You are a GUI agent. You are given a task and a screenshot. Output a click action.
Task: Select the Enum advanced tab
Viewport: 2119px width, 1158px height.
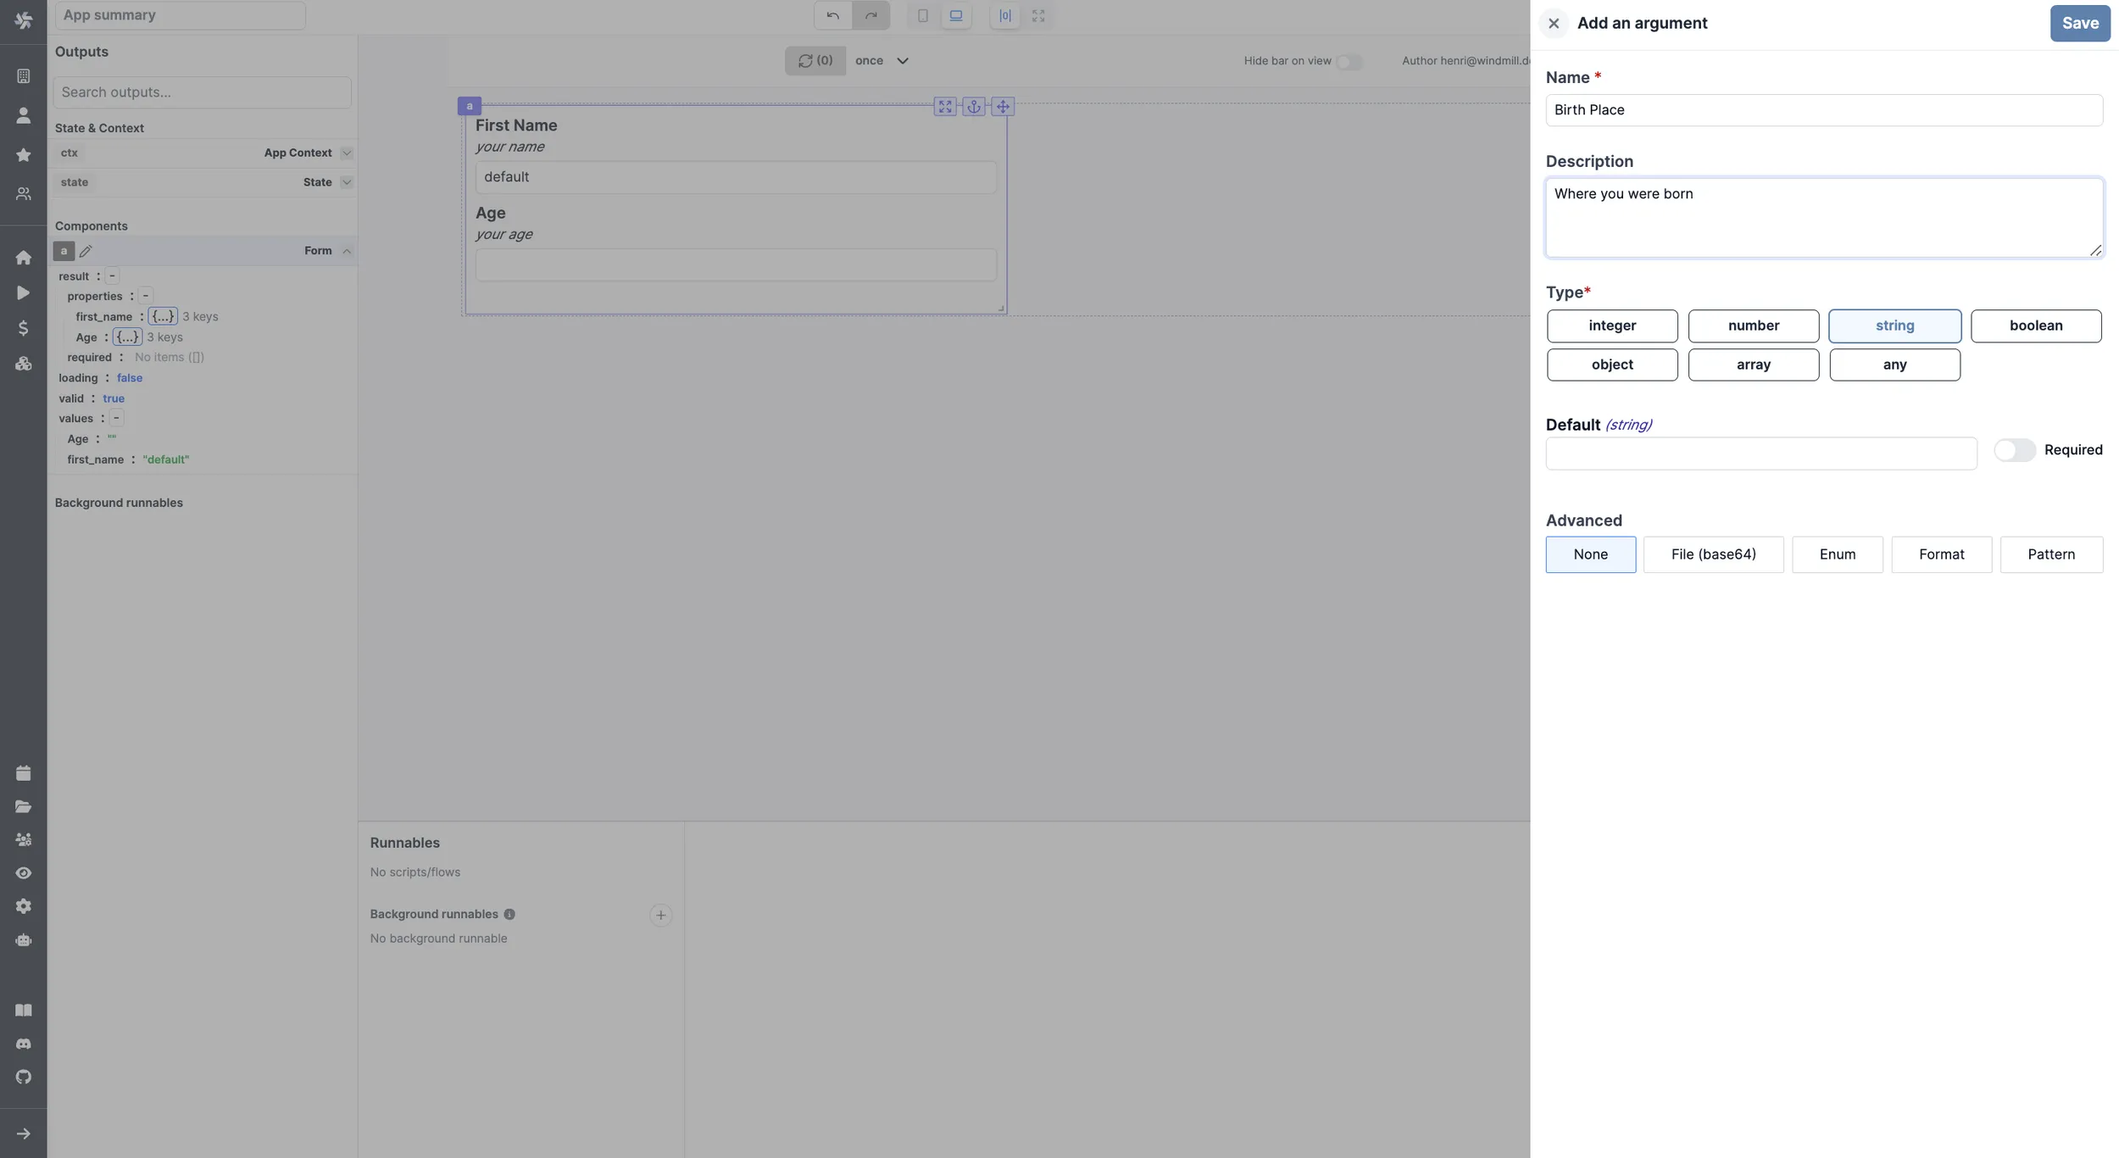(1837, 554)
